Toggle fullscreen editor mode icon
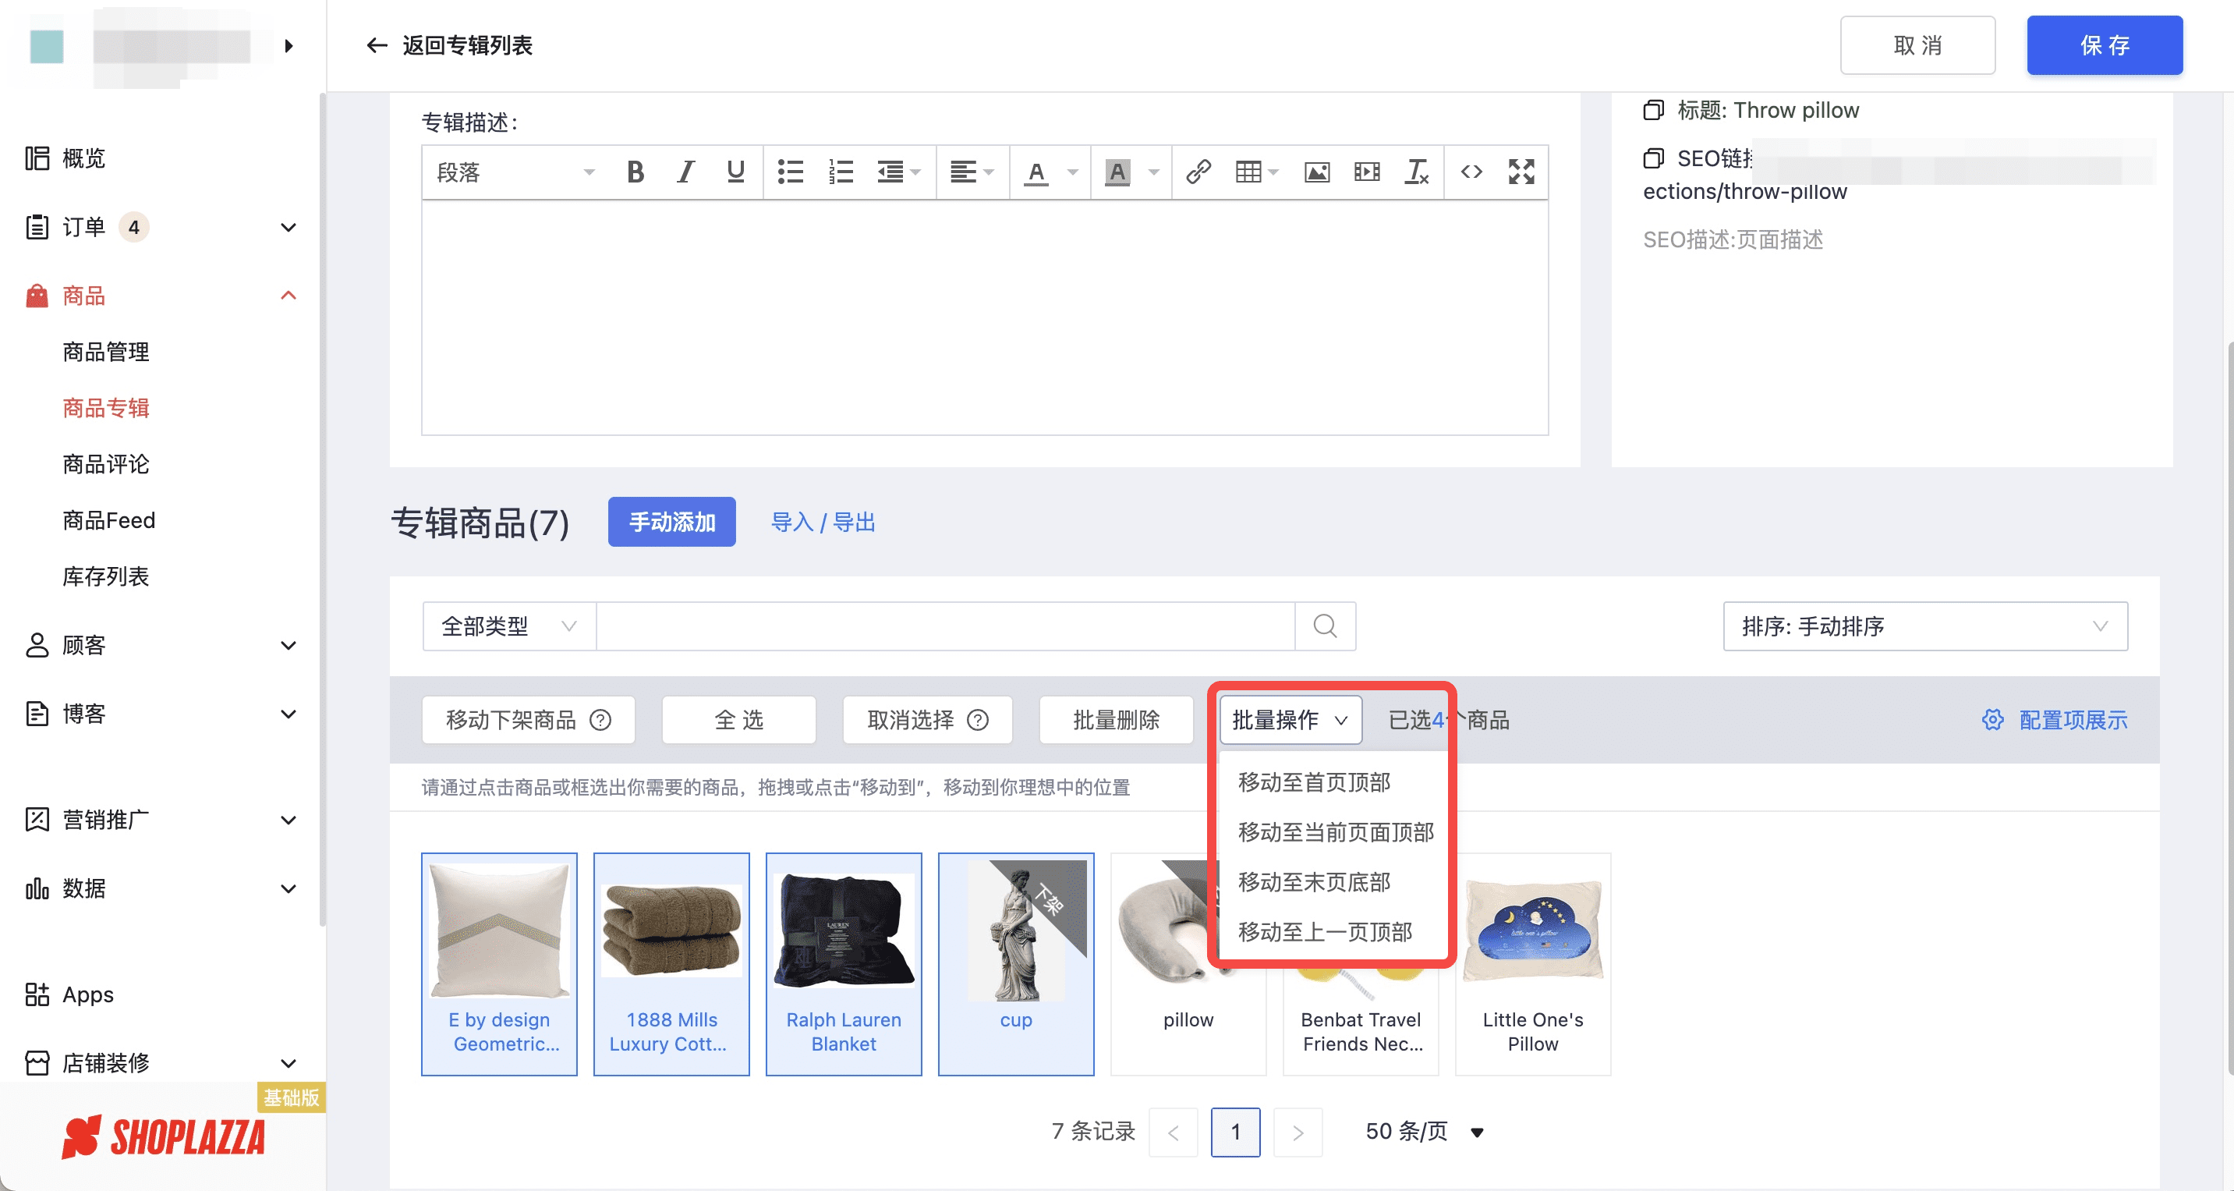Image resolution: width=2234 pixels, height=1191 pixels. 1521,172
